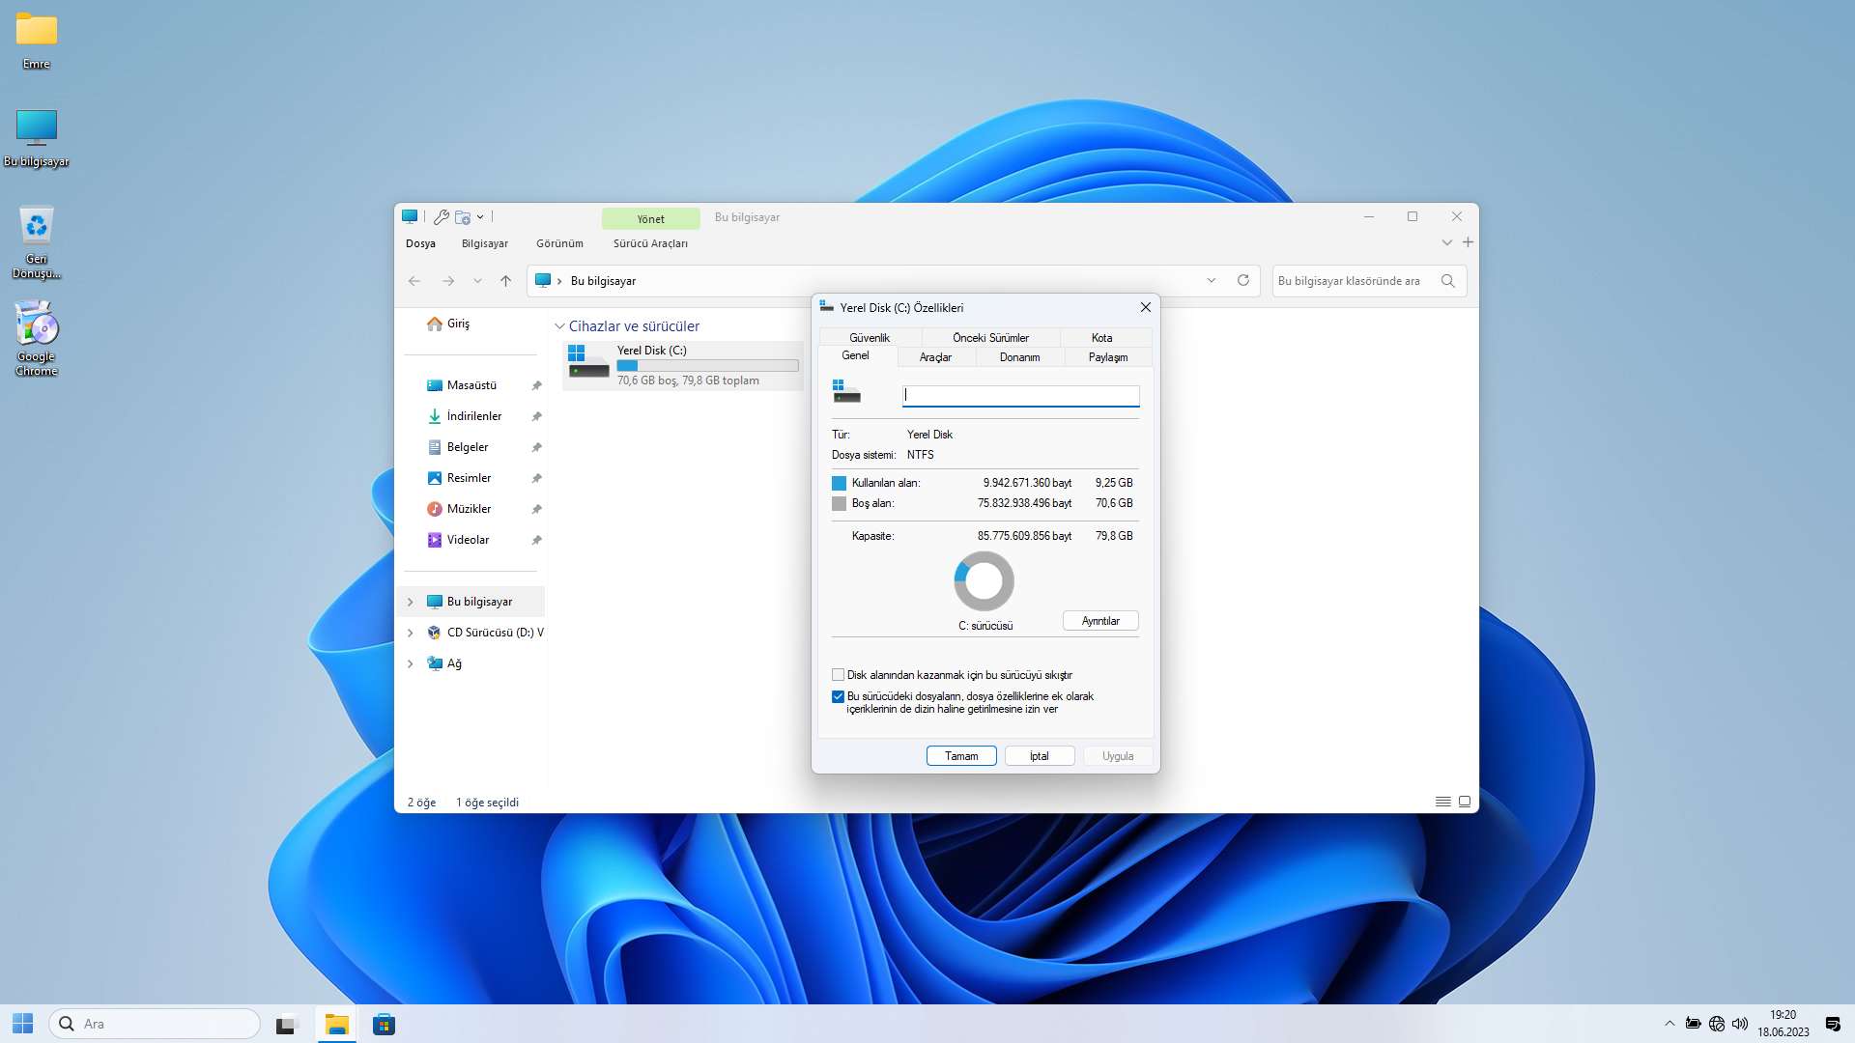Collapse the Cihazlar ve sürücüler section

pos(559,325)
